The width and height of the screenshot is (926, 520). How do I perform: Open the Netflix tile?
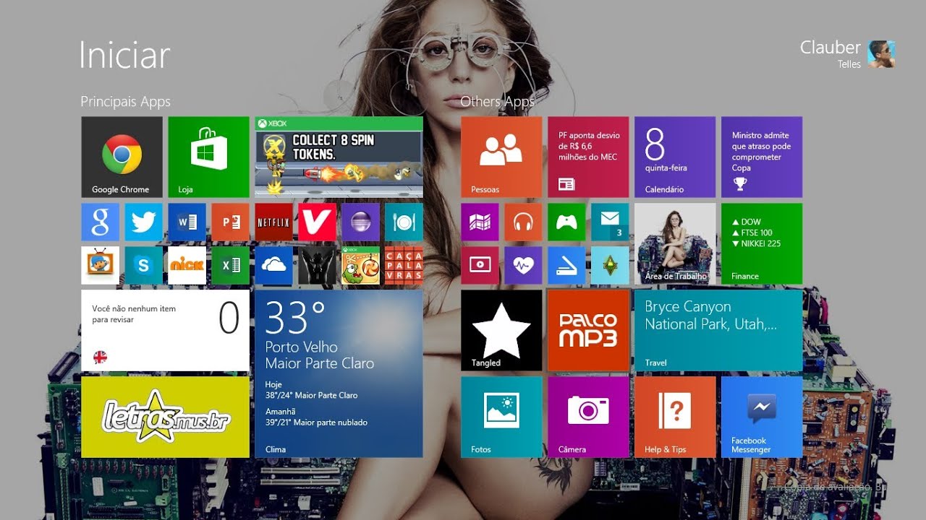click(x=273, y=222)
